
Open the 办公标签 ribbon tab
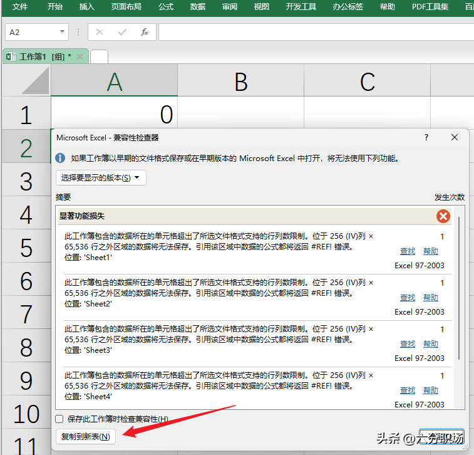pos(348,7)
